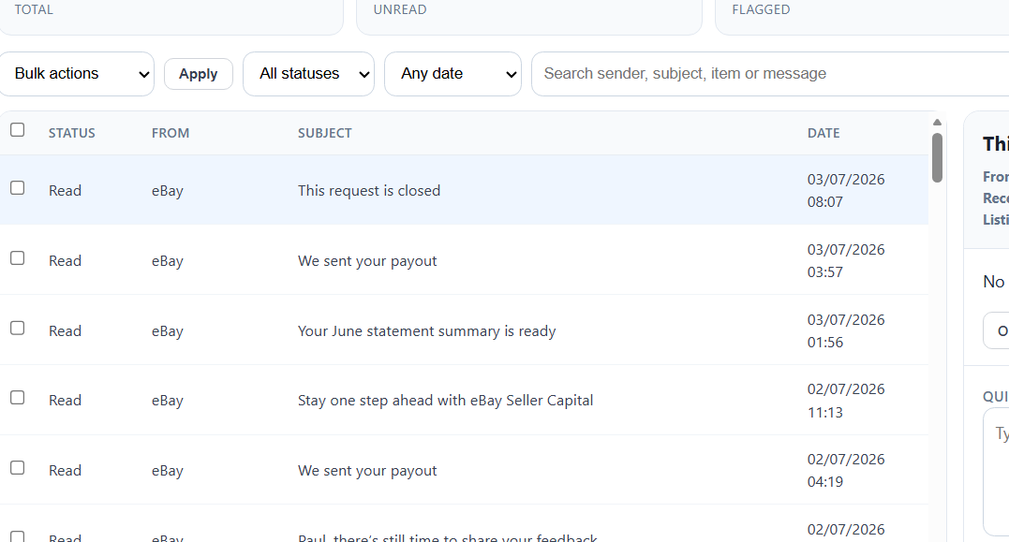Open message 'This request is closed'

(x=369, y=190)
